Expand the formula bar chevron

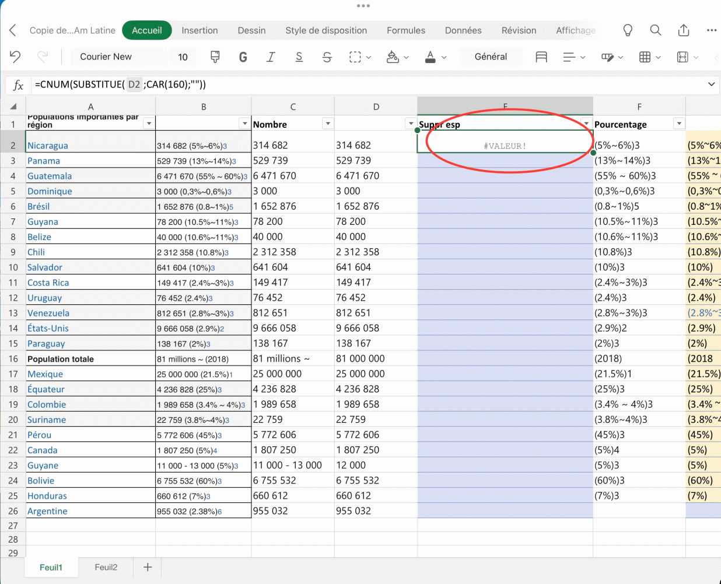(711, 85)
